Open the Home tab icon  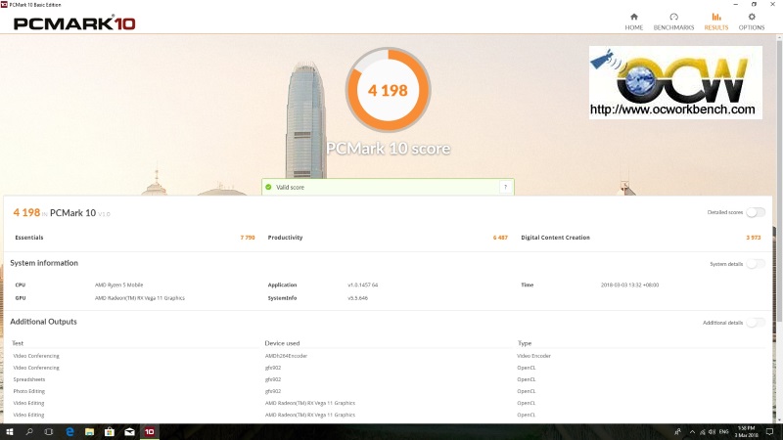point(633,17)
